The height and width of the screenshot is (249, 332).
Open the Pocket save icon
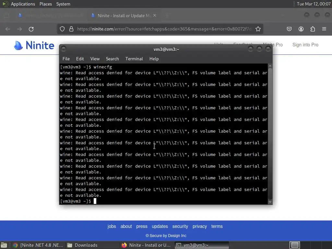click(x=289, y=29)
